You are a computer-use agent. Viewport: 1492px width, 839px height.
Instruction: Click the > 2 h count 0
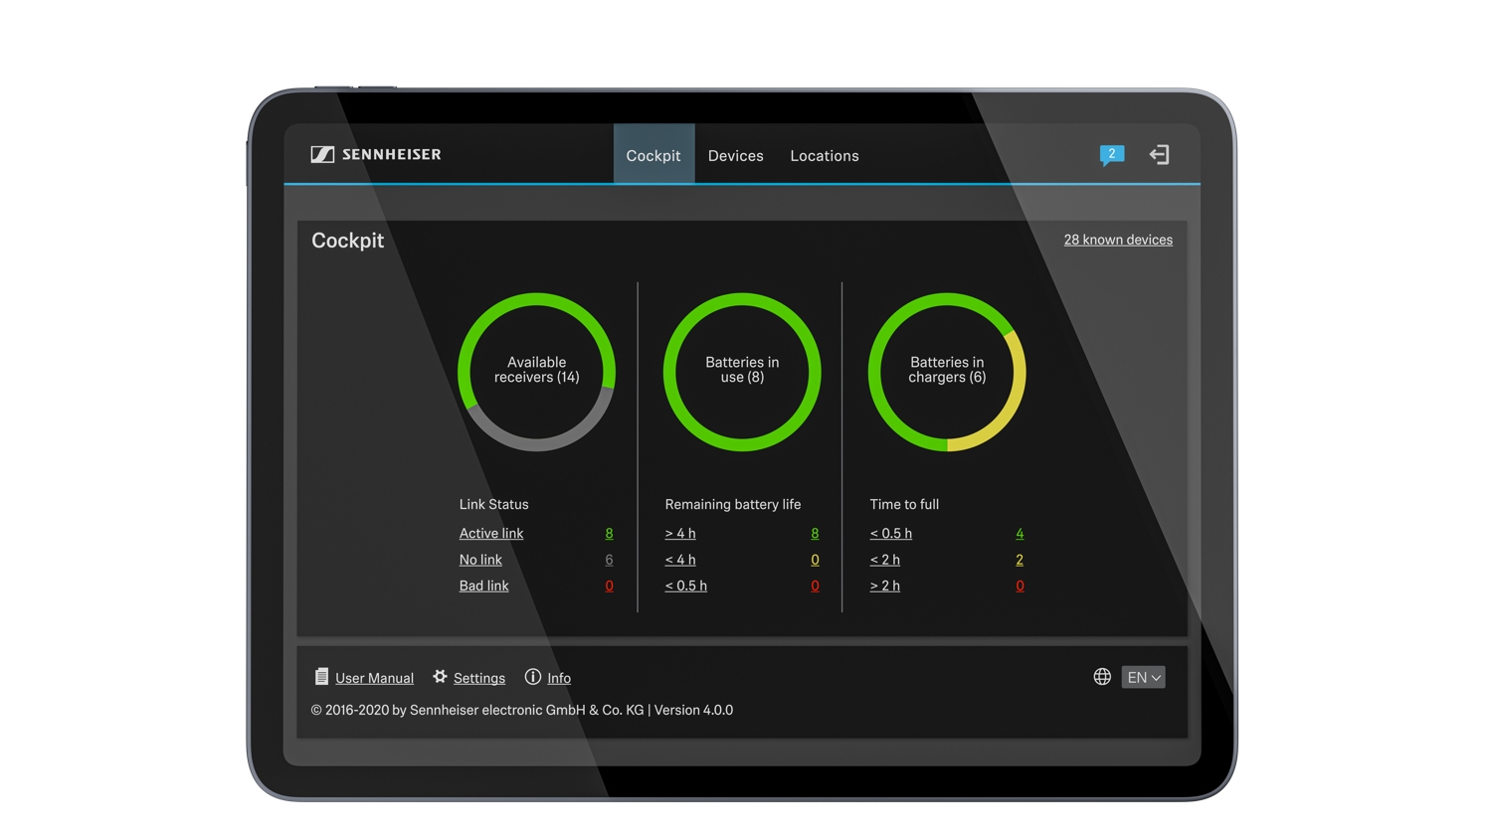click(1020, 586)
